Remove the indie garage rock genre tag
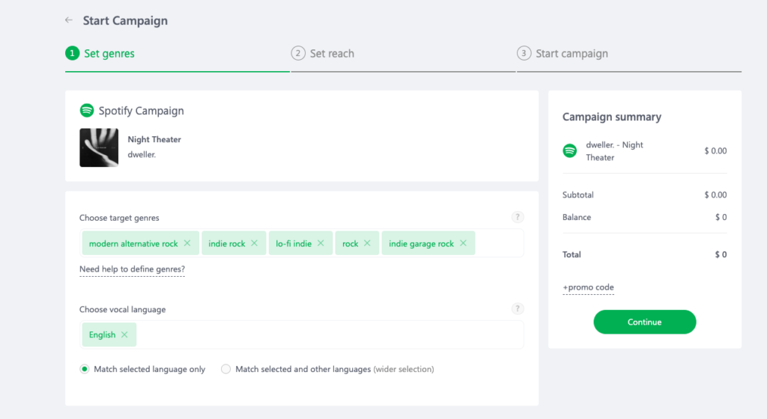 [463, 243]
